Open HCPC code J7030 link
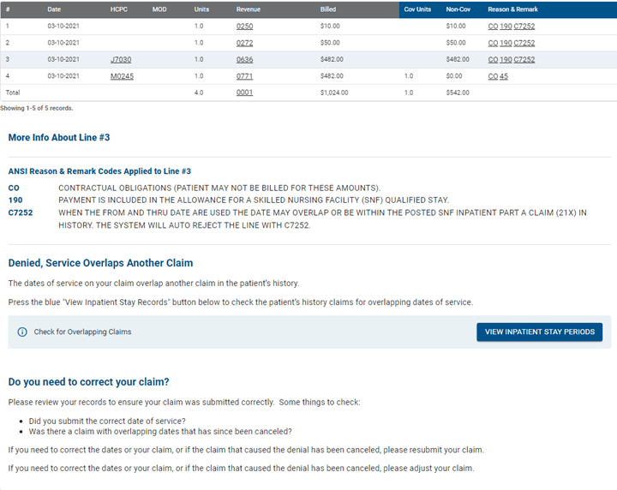 point(121,59)
